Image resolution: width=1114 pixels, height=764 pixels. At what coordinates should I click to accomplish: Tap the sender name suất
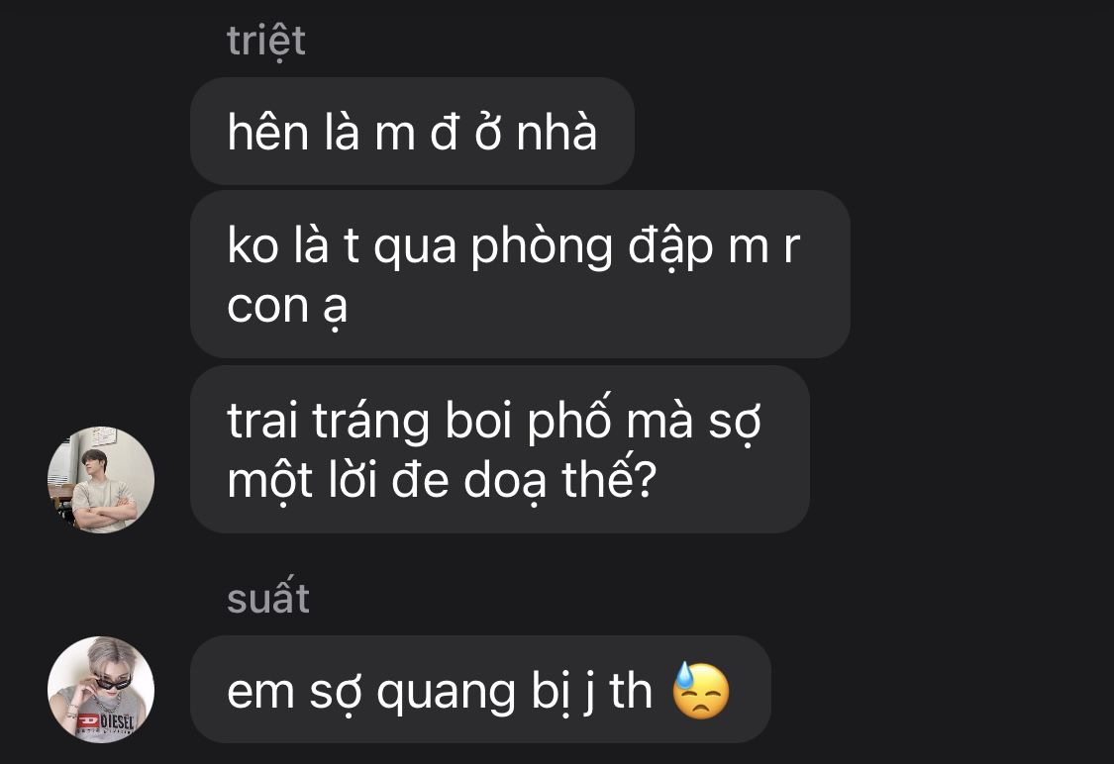[267, 597]
